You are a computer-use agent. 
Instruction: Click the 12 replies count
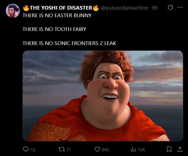33,150
